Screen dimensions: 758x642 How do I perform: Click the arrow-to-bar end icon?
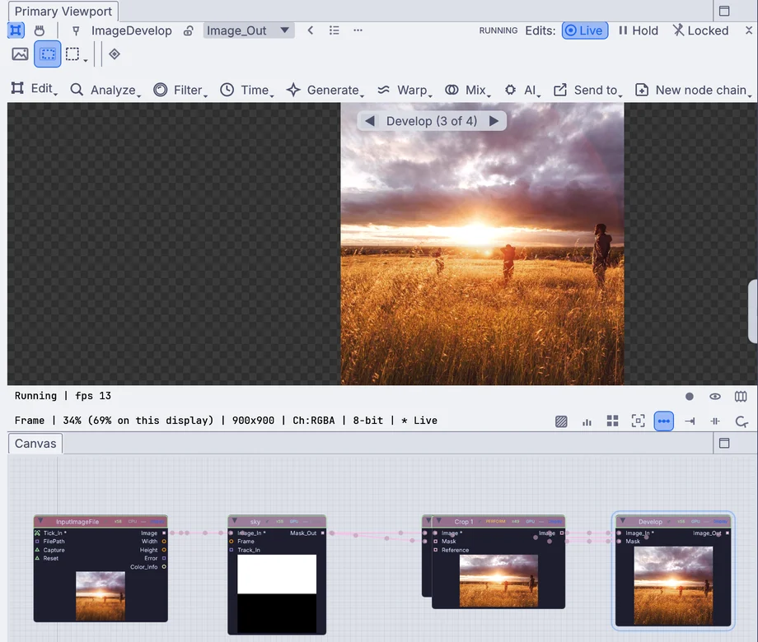(690, 421)
